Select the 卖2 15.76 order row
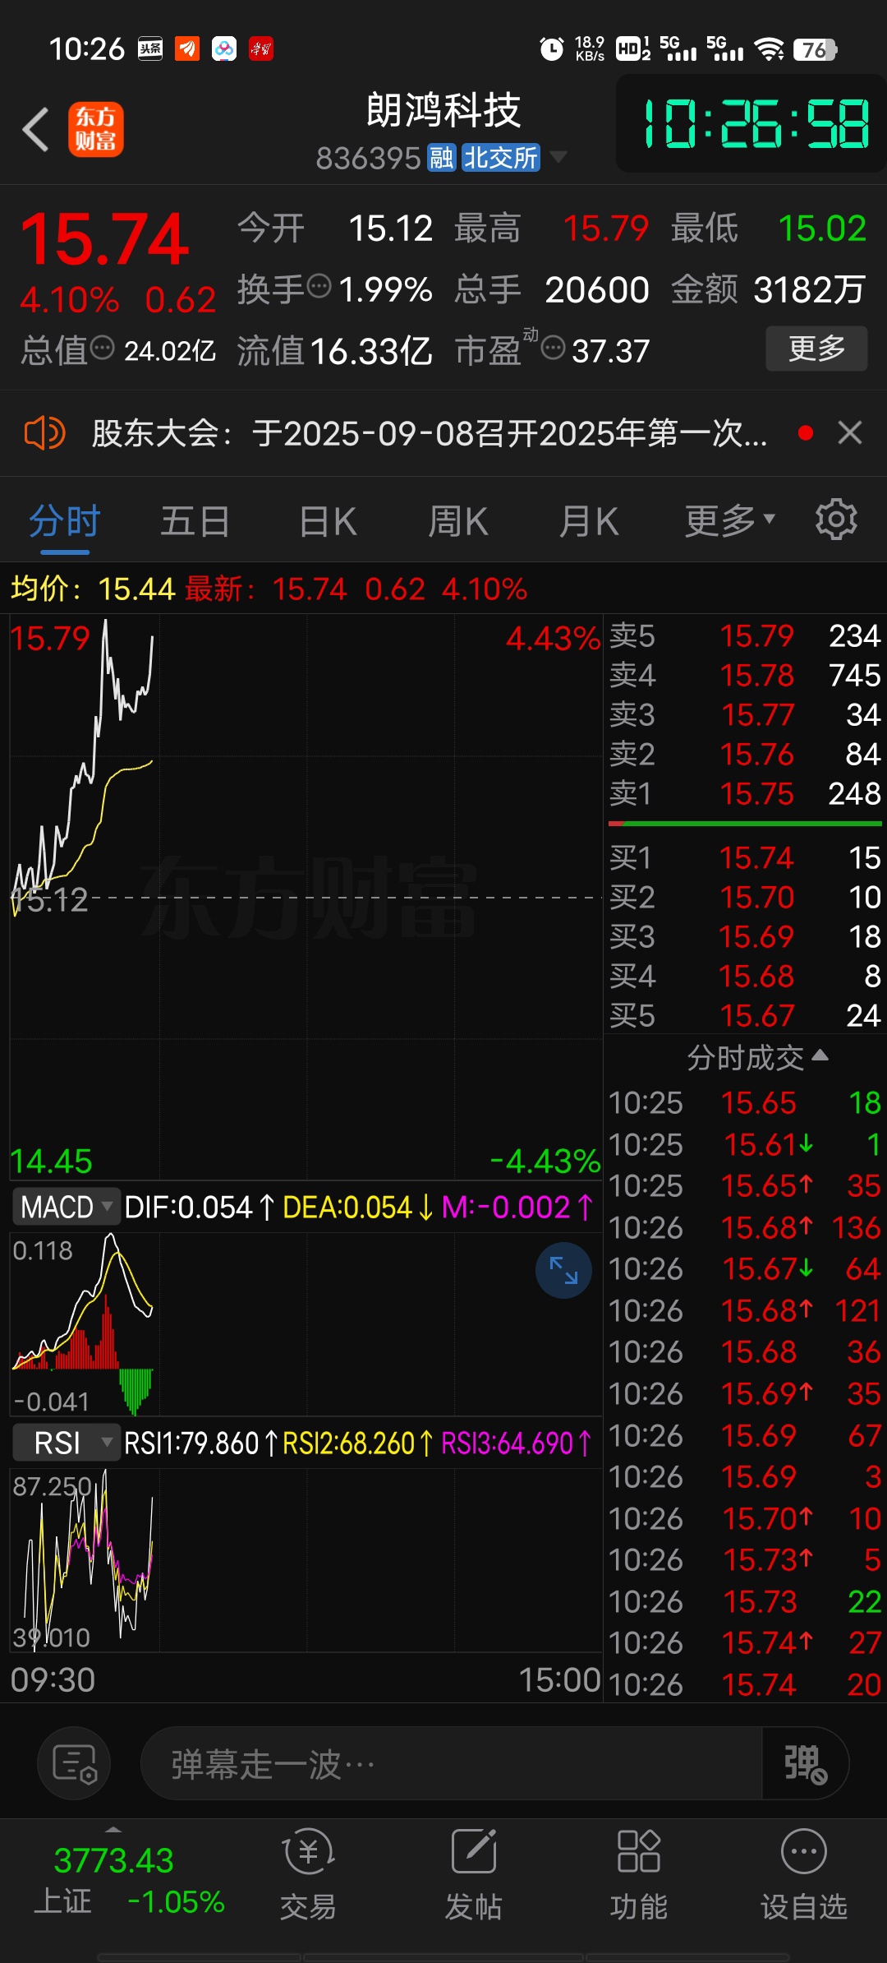Image resolution: width=887 pixels, height=1963 pixels. point(745,755)
